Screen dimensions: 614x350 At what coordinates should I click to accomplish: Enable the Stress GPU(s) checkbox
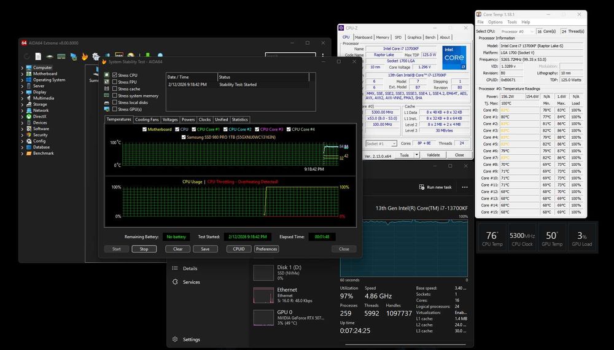tap(115, 109)
